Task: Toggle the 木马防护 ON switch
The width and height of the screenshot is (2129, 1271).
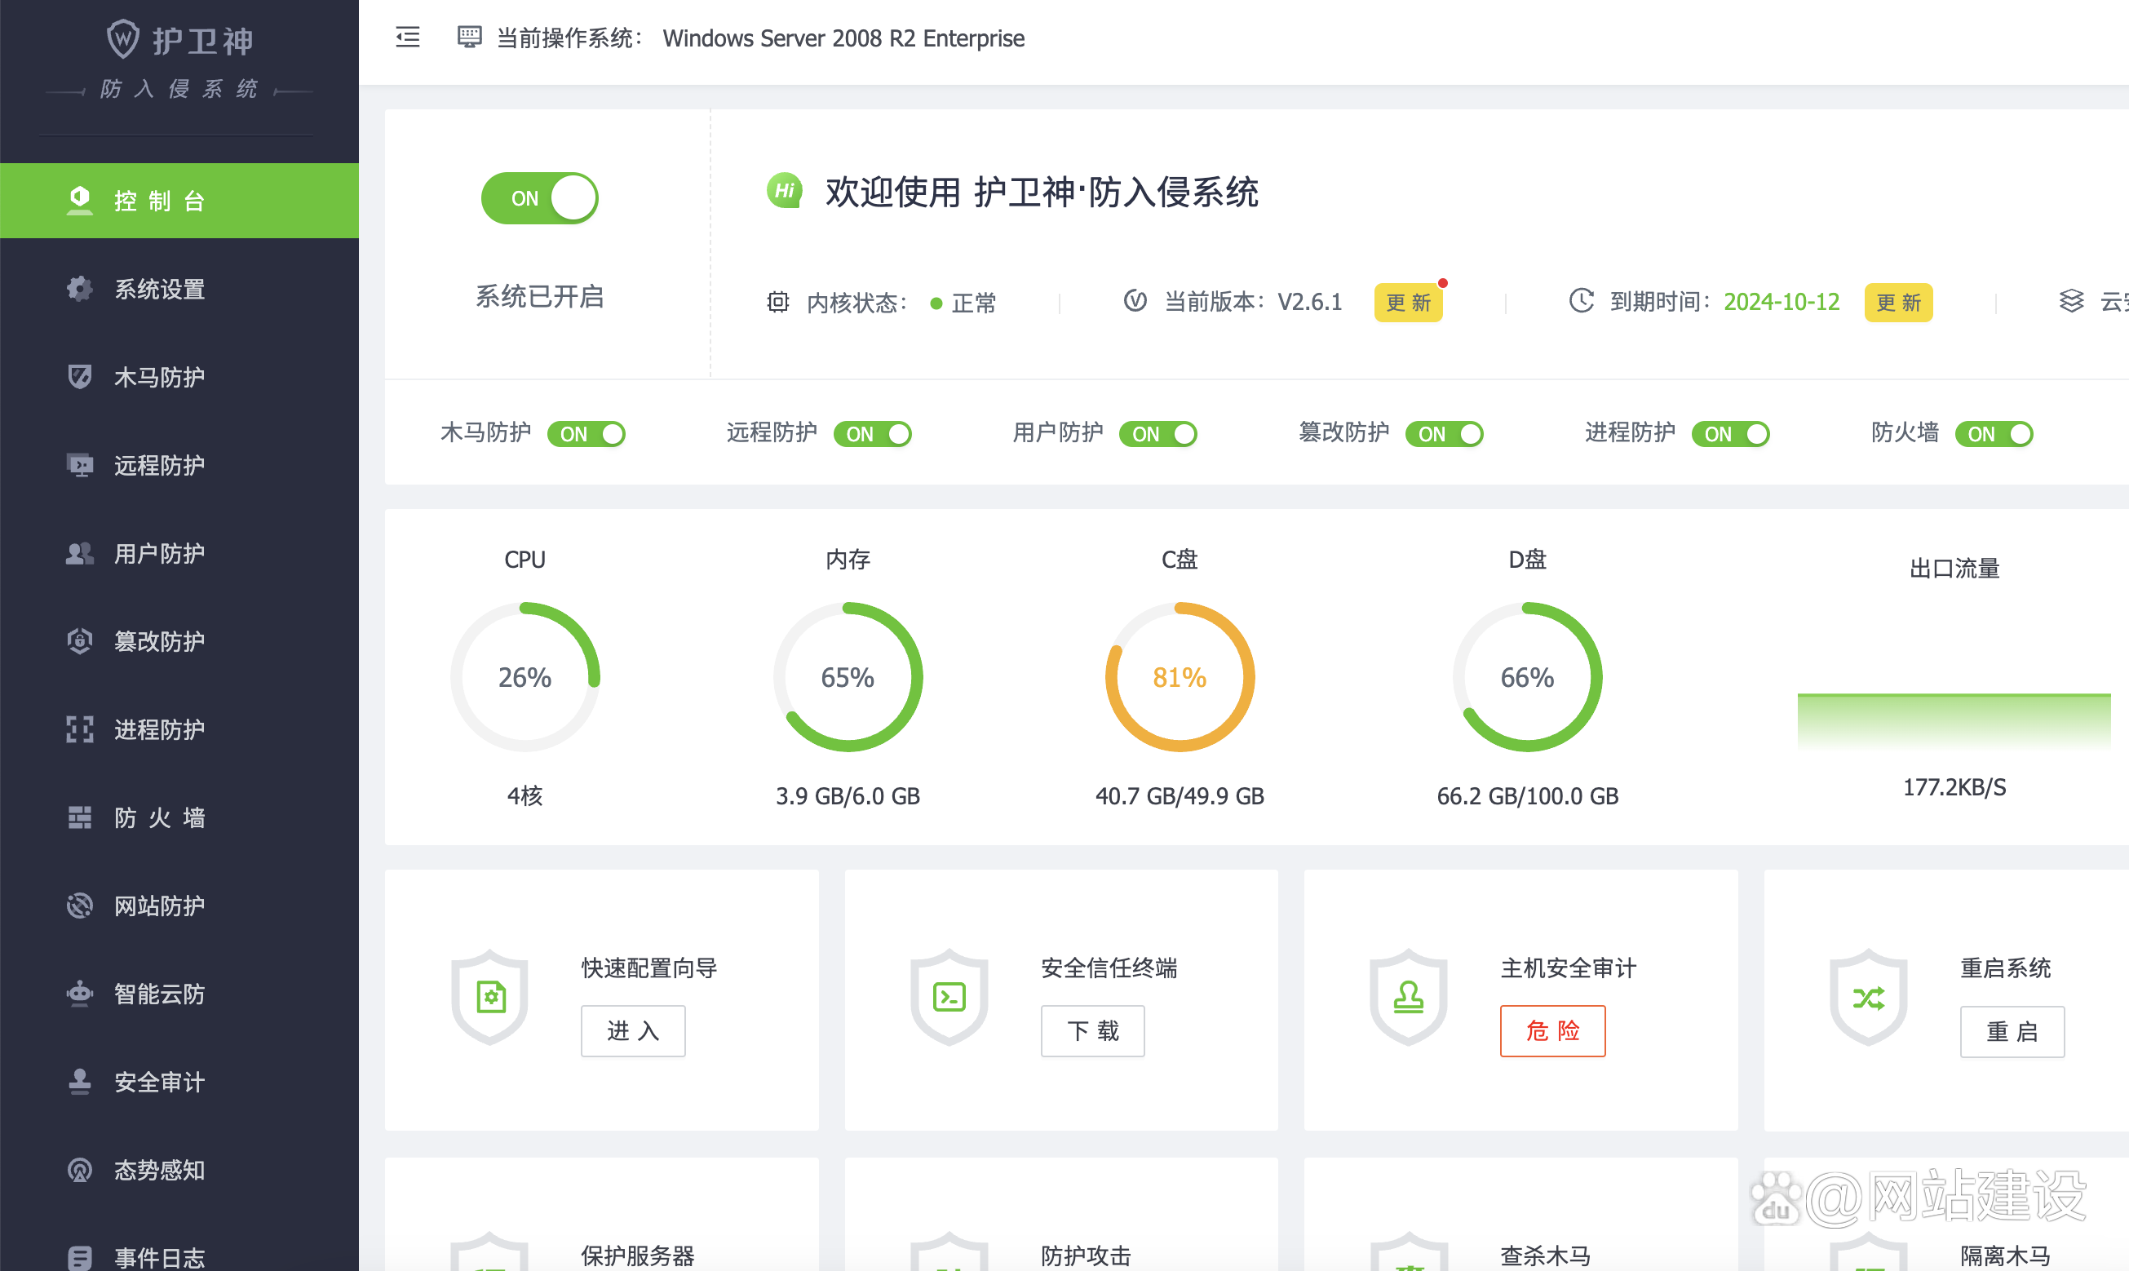Action: click(x=586, y=433)
